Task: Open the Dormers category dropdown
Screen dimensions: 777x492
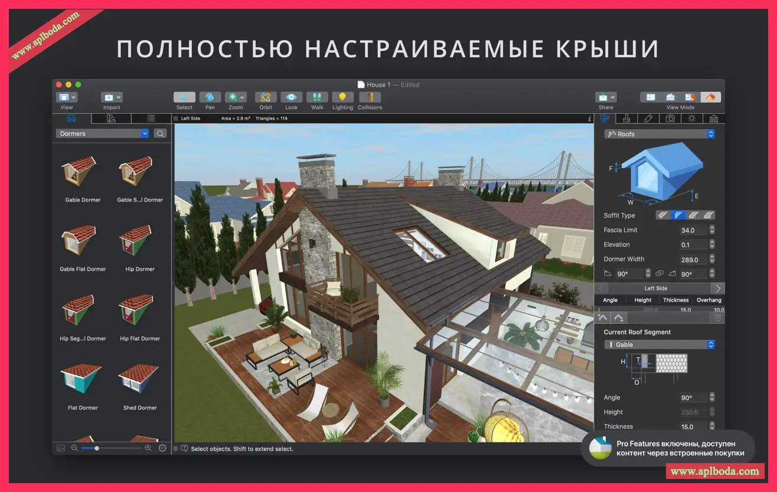Action: 103,134
